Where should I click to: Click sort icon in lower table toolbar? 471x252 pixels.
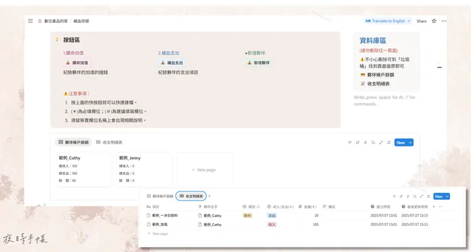coord(401,197)
